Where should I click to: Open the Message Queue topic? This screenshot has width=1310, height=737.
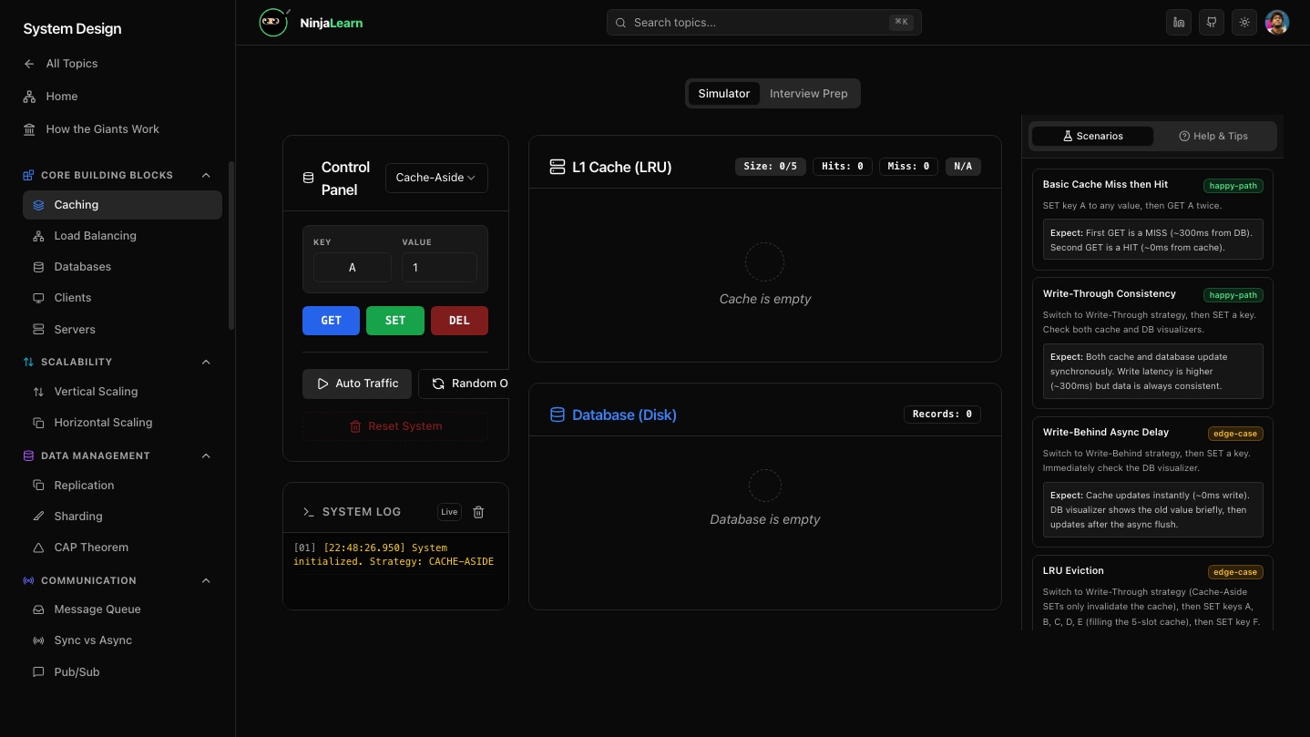click(x=122, y=609)
